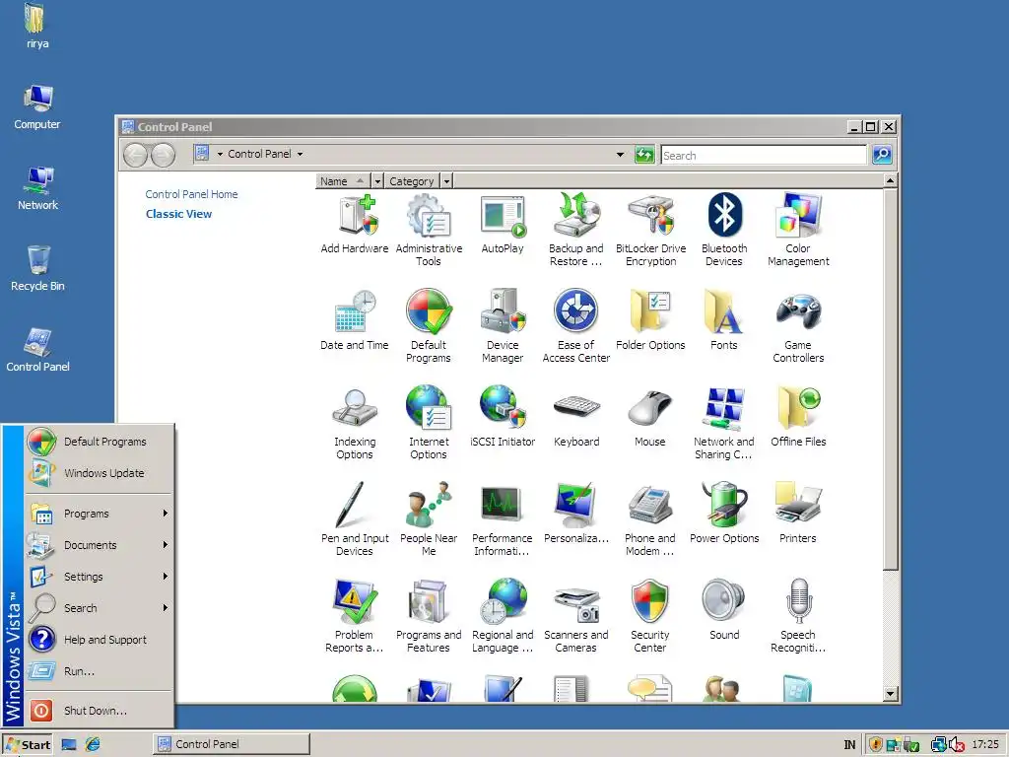Sort items by the Name column header
Viewport: 1009px width, 757px height.
point(344,181)
